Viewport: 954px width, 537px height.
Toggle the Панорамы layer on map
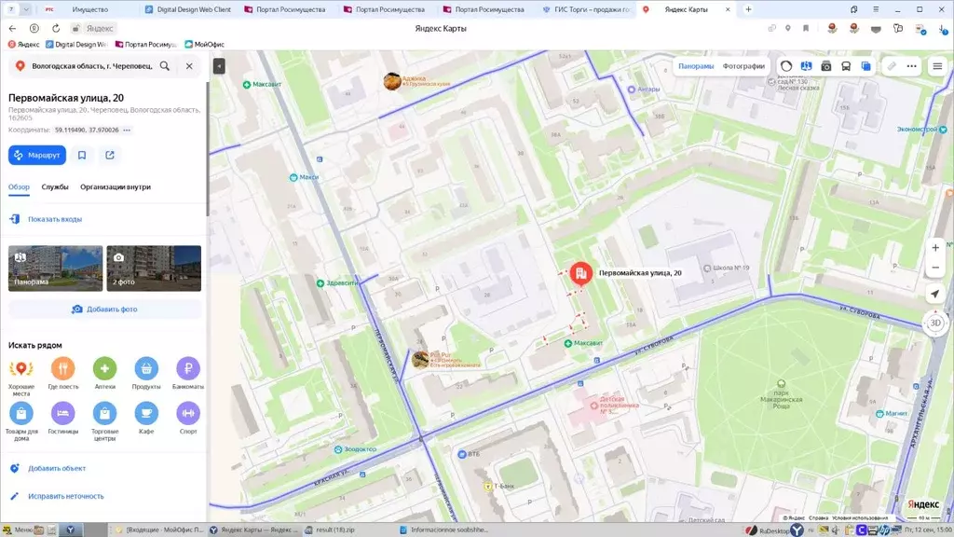[x=696, y=66]
